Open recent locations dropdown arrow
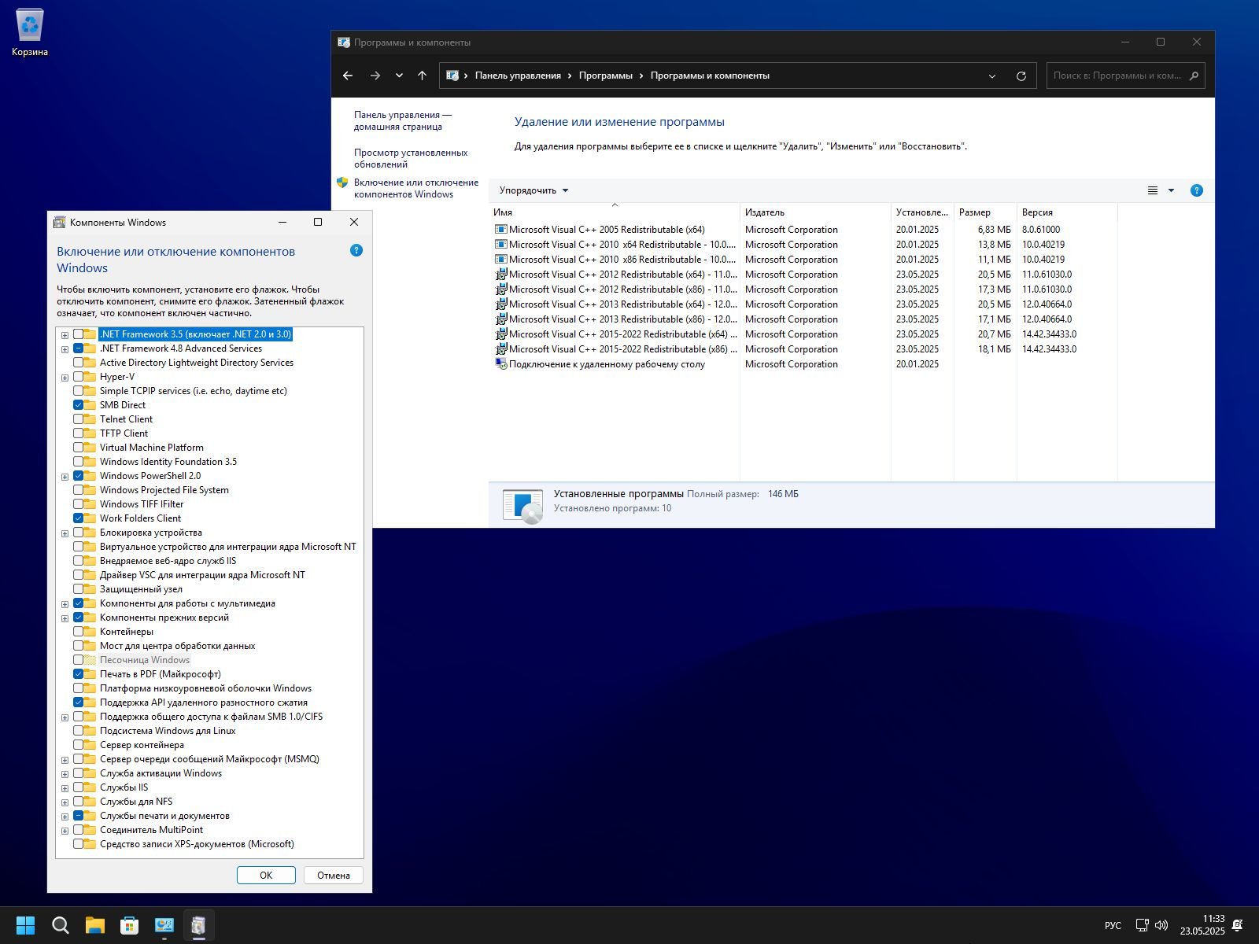 pyautogui.click(x=399, y=76)
